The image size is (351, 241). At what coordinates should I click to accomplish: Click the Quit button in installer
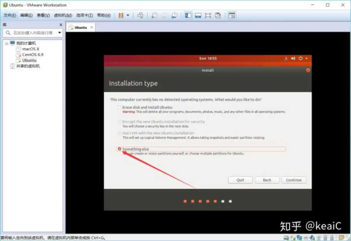pos(240,180)
